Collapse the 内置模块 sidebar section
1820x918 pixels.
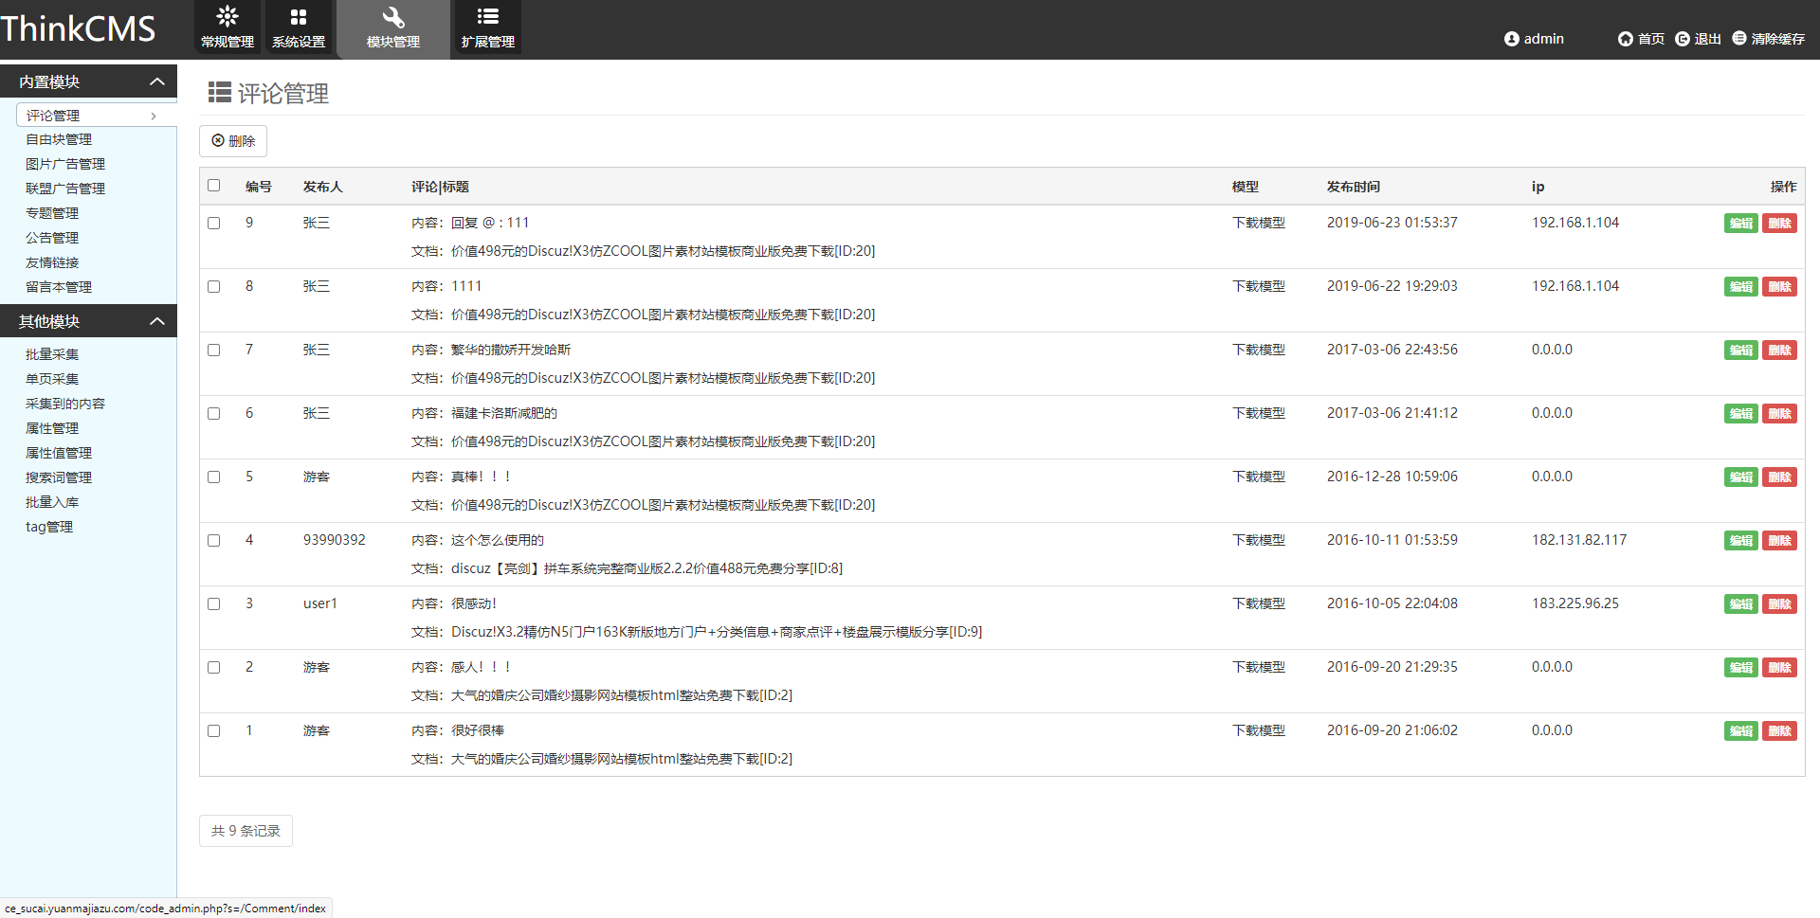pos(157,82)
